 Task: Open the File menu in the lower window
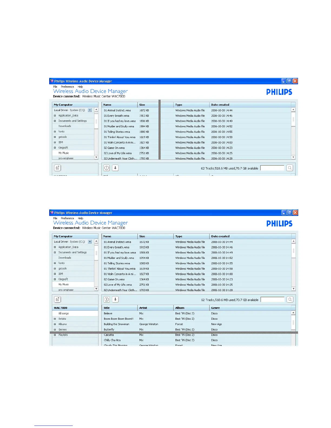click(55, 218)
